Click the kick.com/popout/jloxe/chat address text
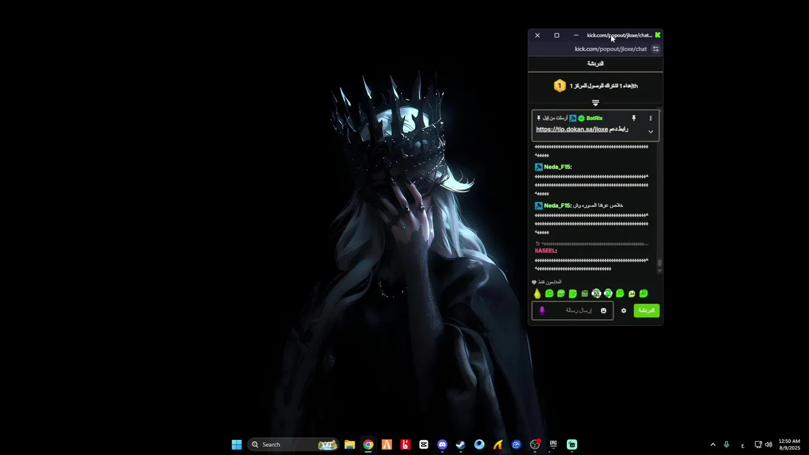This screenshot has height=455, width=809. (x=611, y=49)
